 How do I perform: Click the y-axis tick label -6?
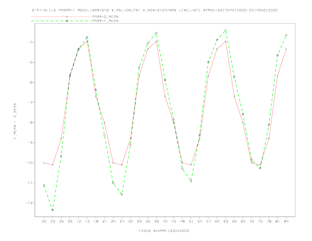30,82
